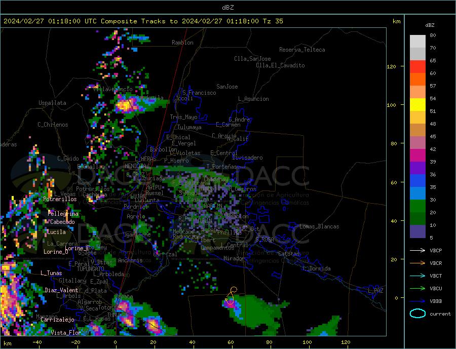The image size is (456, 349).
Task: Click the C_Chilenos place label
Action: point(53,125)
